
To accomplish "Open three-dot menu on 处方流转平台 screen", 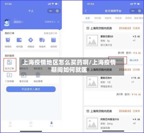I will point(133,11).
